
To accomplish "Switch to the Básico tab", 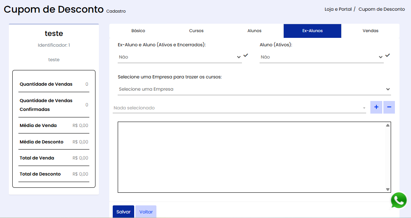I will pyautogui.click(x=138, y=31).
